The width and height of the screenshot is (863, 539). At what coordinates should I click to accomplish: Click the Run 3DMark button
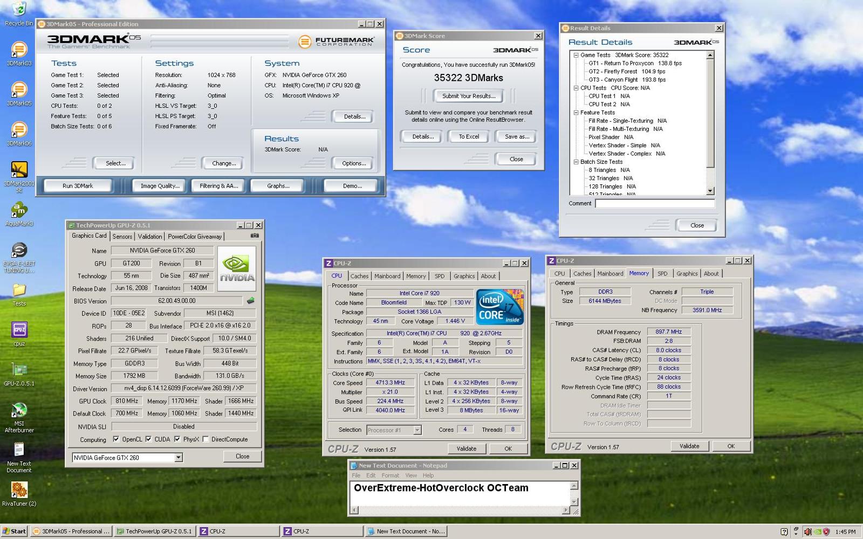[x=78, y=186]
